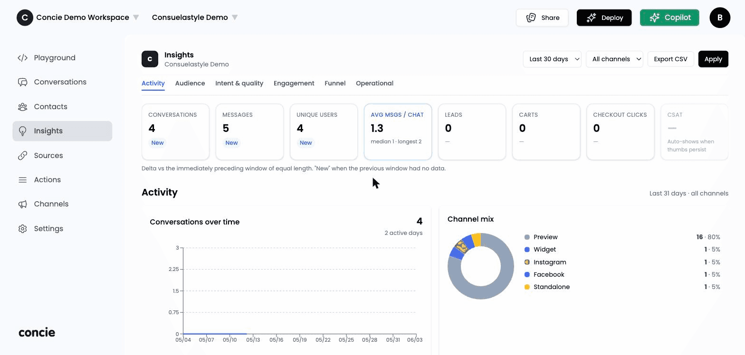Open the Last 30 days date range dropdown
Image resolution: width=745 pixels, height=355 pixels.
(x=552, y=59)
